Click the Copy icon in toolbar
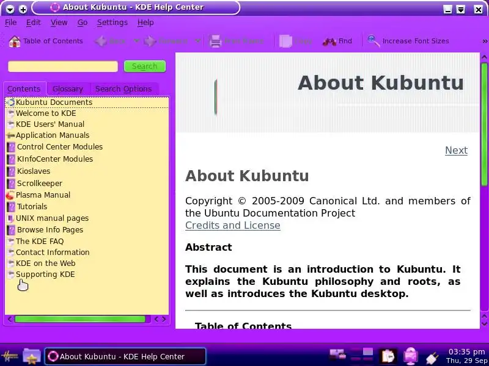 tap(285, 41)
